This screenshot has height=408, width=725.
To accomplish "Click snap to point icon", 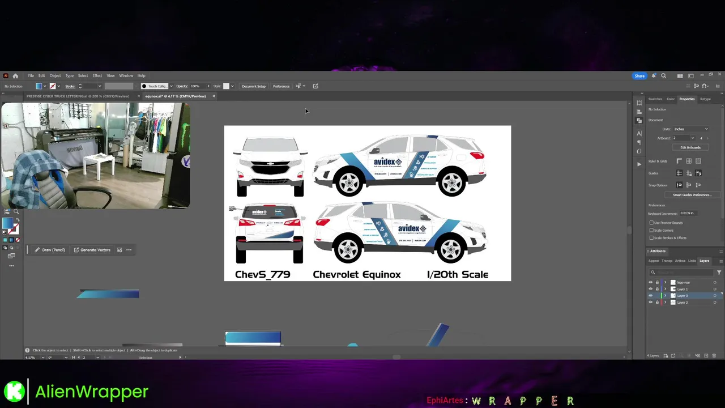I will 679,185.
